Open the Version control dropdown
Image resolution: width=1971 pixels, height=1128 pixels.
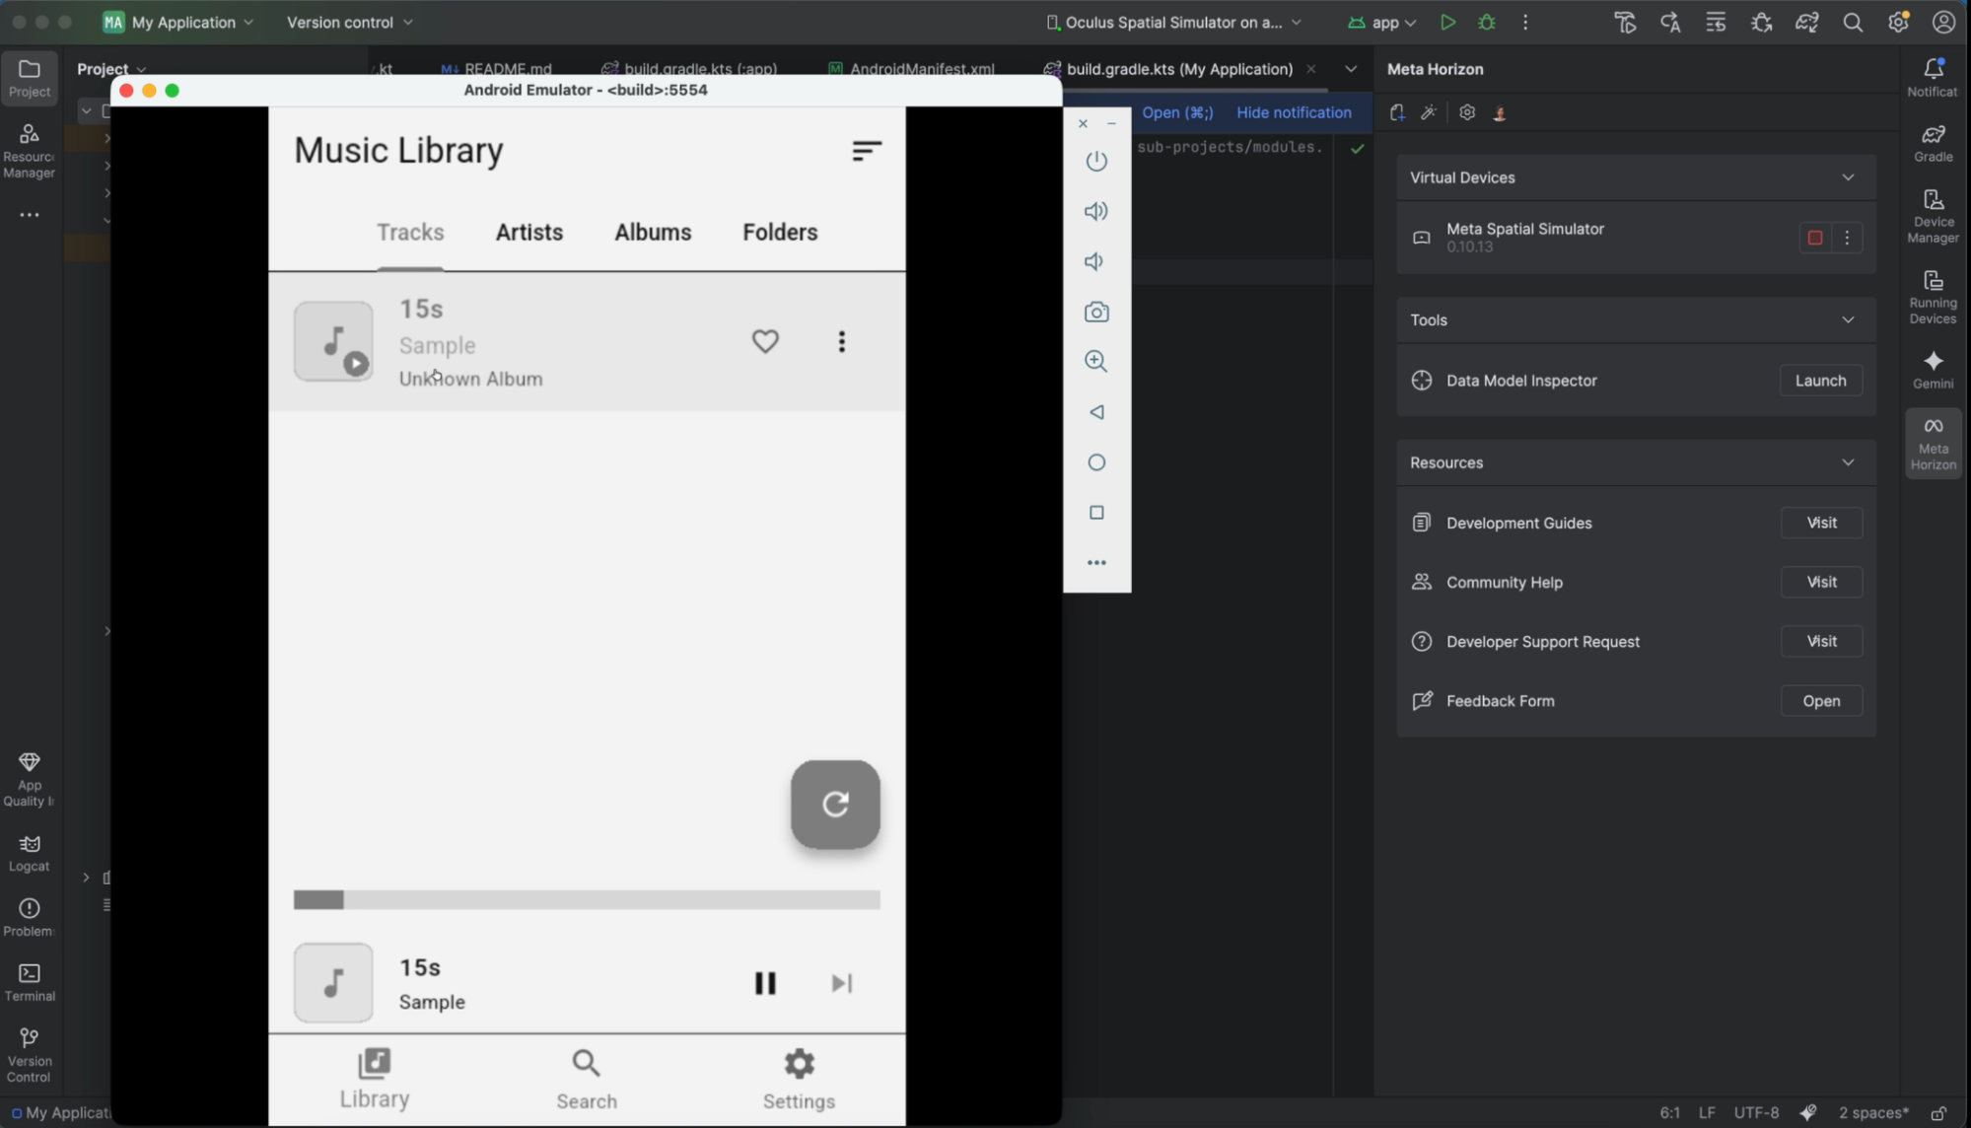tap(349, 22)
